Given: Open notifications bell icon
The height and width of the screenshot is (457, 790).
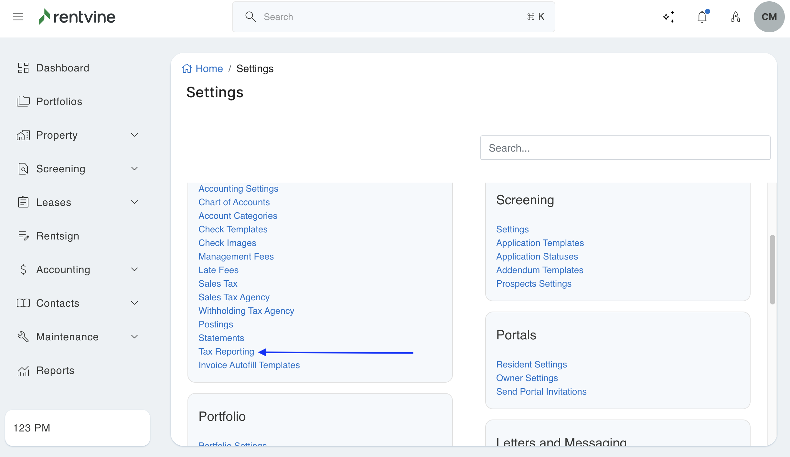Looking at the screenshot, I should tap(702, 17).
